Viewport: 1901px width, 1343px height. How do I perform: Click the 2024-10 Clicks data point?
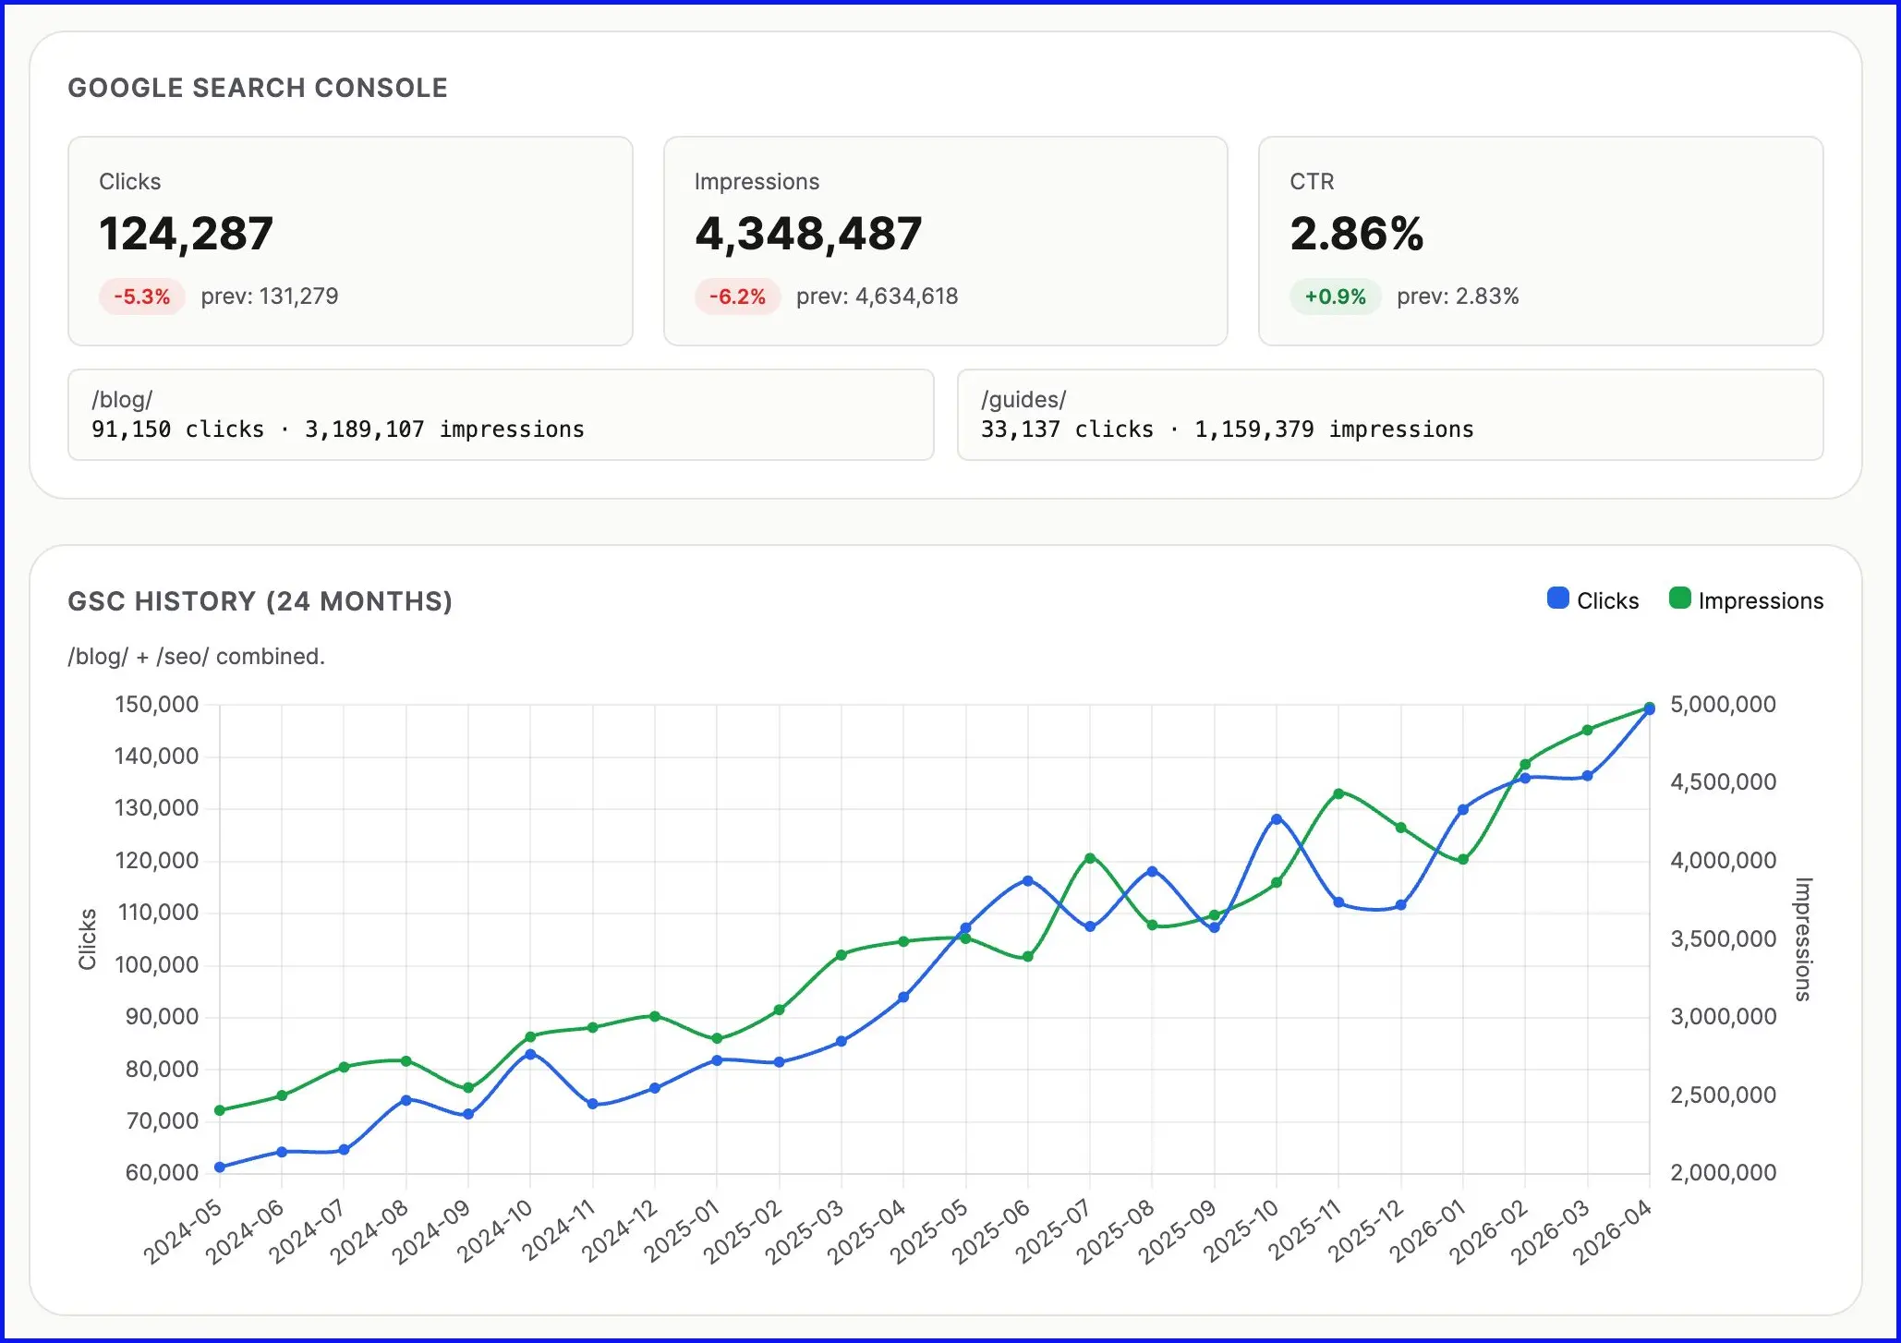[530, 1054]
